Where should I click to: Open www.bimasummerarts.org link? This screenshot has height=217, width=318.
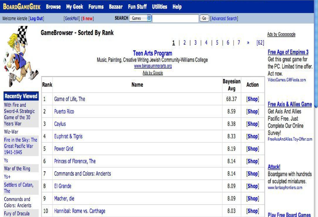(153, 66)
